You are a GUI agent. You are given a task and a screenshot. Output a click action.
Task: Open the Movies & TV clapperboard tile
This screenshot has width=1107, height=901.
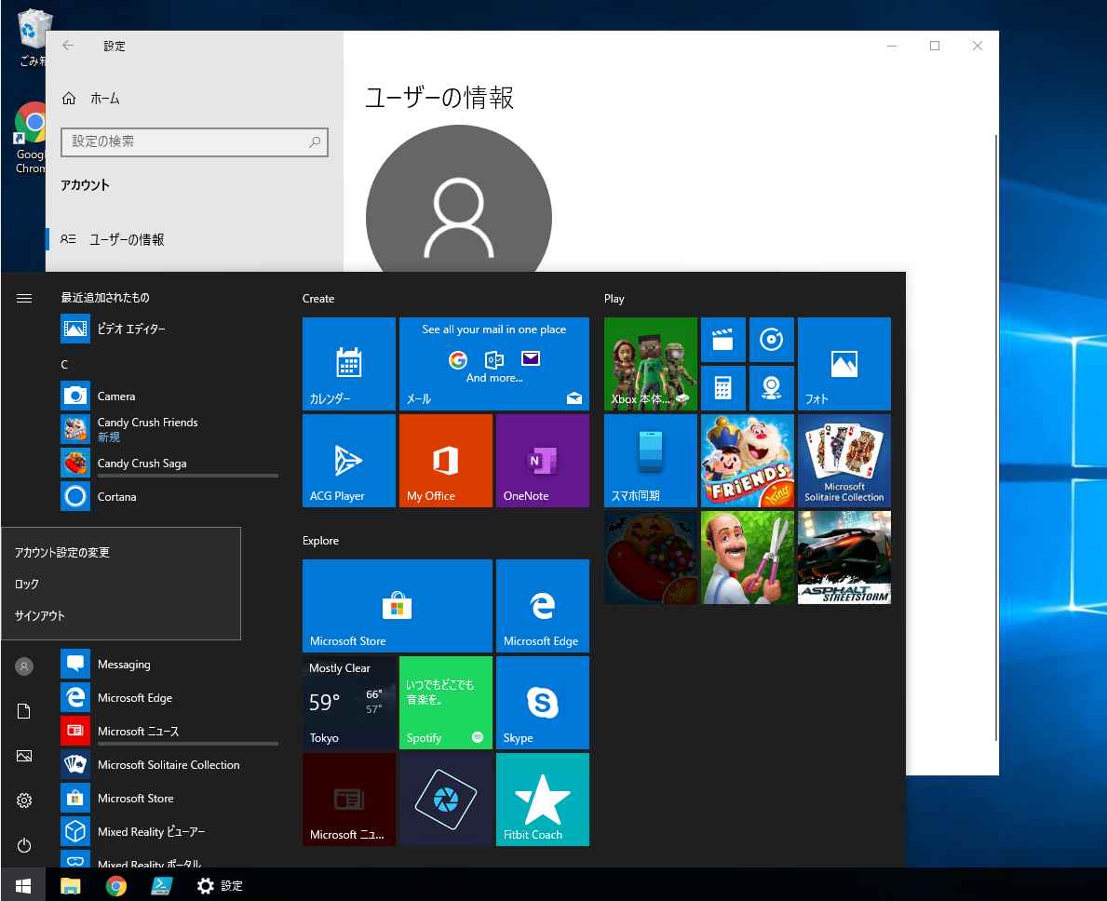tap(722, 340)
